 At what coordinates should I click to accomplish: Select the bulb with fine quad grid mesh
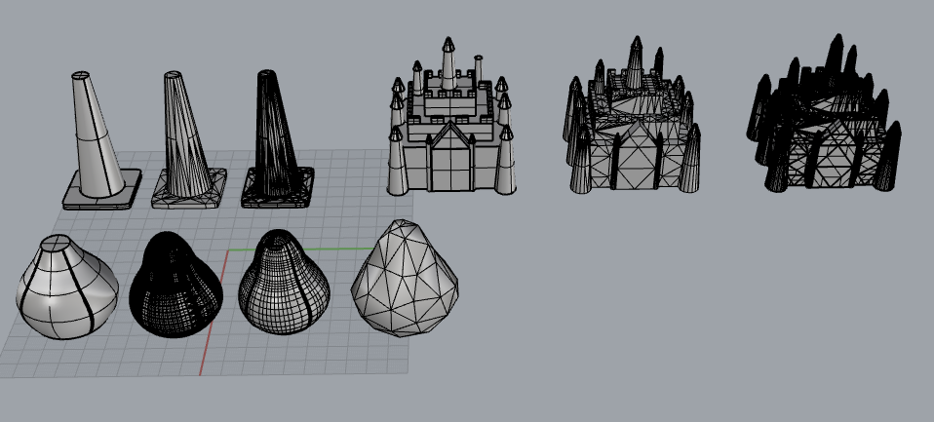[284, 282]
